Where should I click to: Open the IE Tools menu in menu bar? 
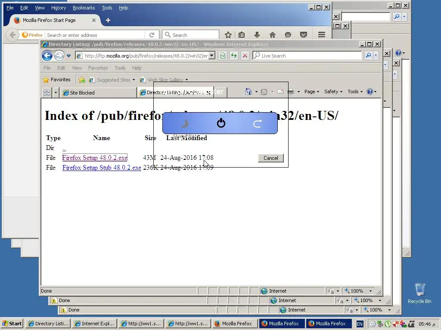[x=120, y=68]
